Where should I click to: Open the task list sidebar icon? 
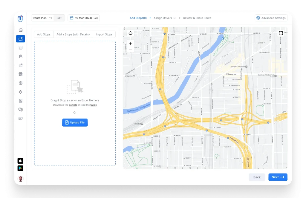pos(21,47)
